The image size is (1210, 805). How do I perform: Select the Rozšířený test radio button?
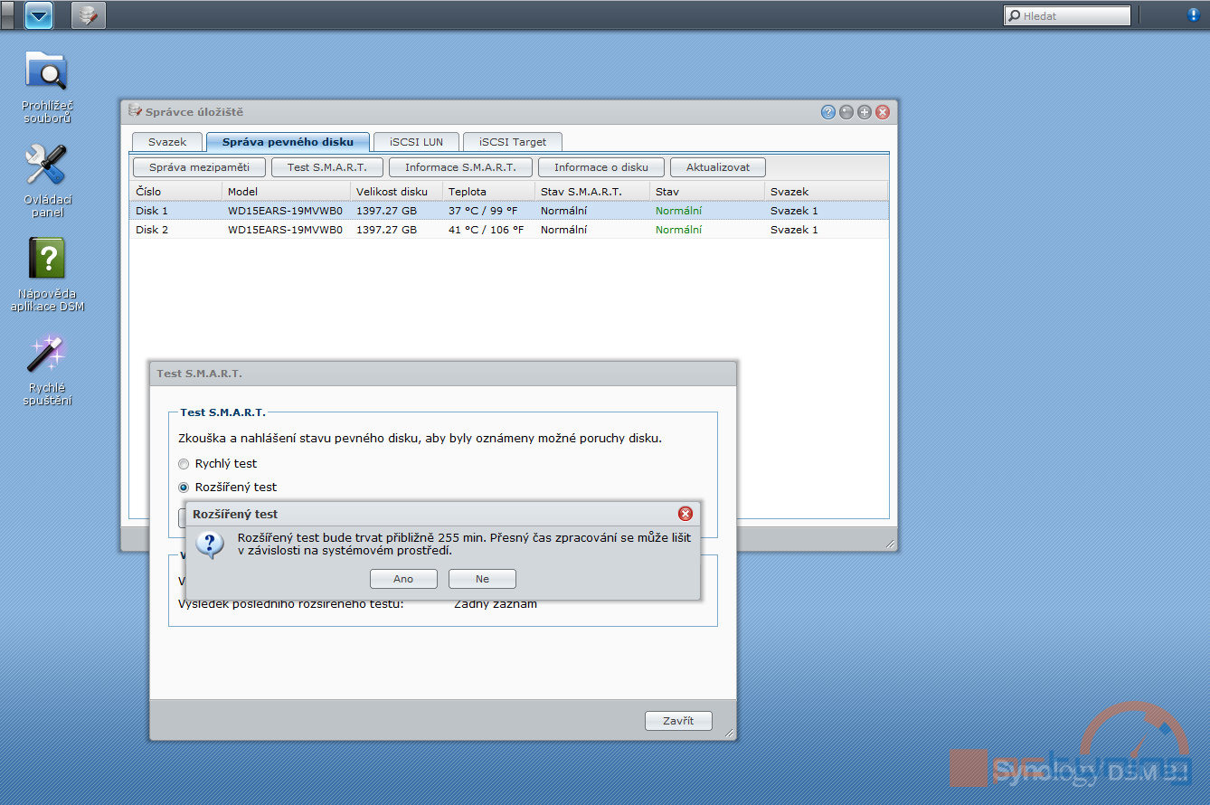click(184, 488)
